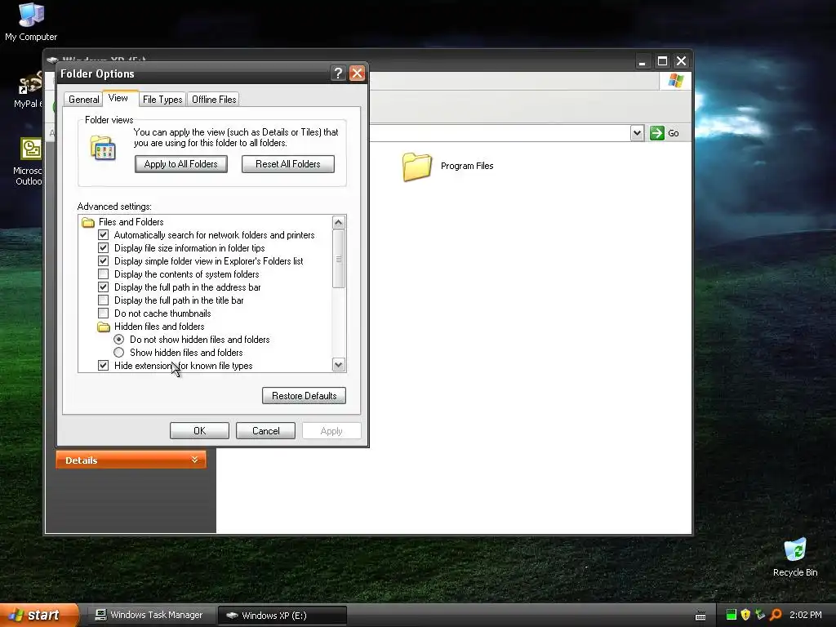Click the Go arrow icon in Explorer
The width and height of the screenshot is (836, 627).
click(x=657, y=133)
